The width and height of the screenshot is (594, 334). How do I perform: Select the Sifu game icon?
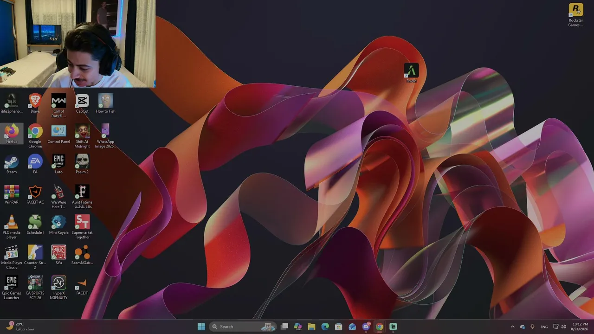(x=58, y=256)
